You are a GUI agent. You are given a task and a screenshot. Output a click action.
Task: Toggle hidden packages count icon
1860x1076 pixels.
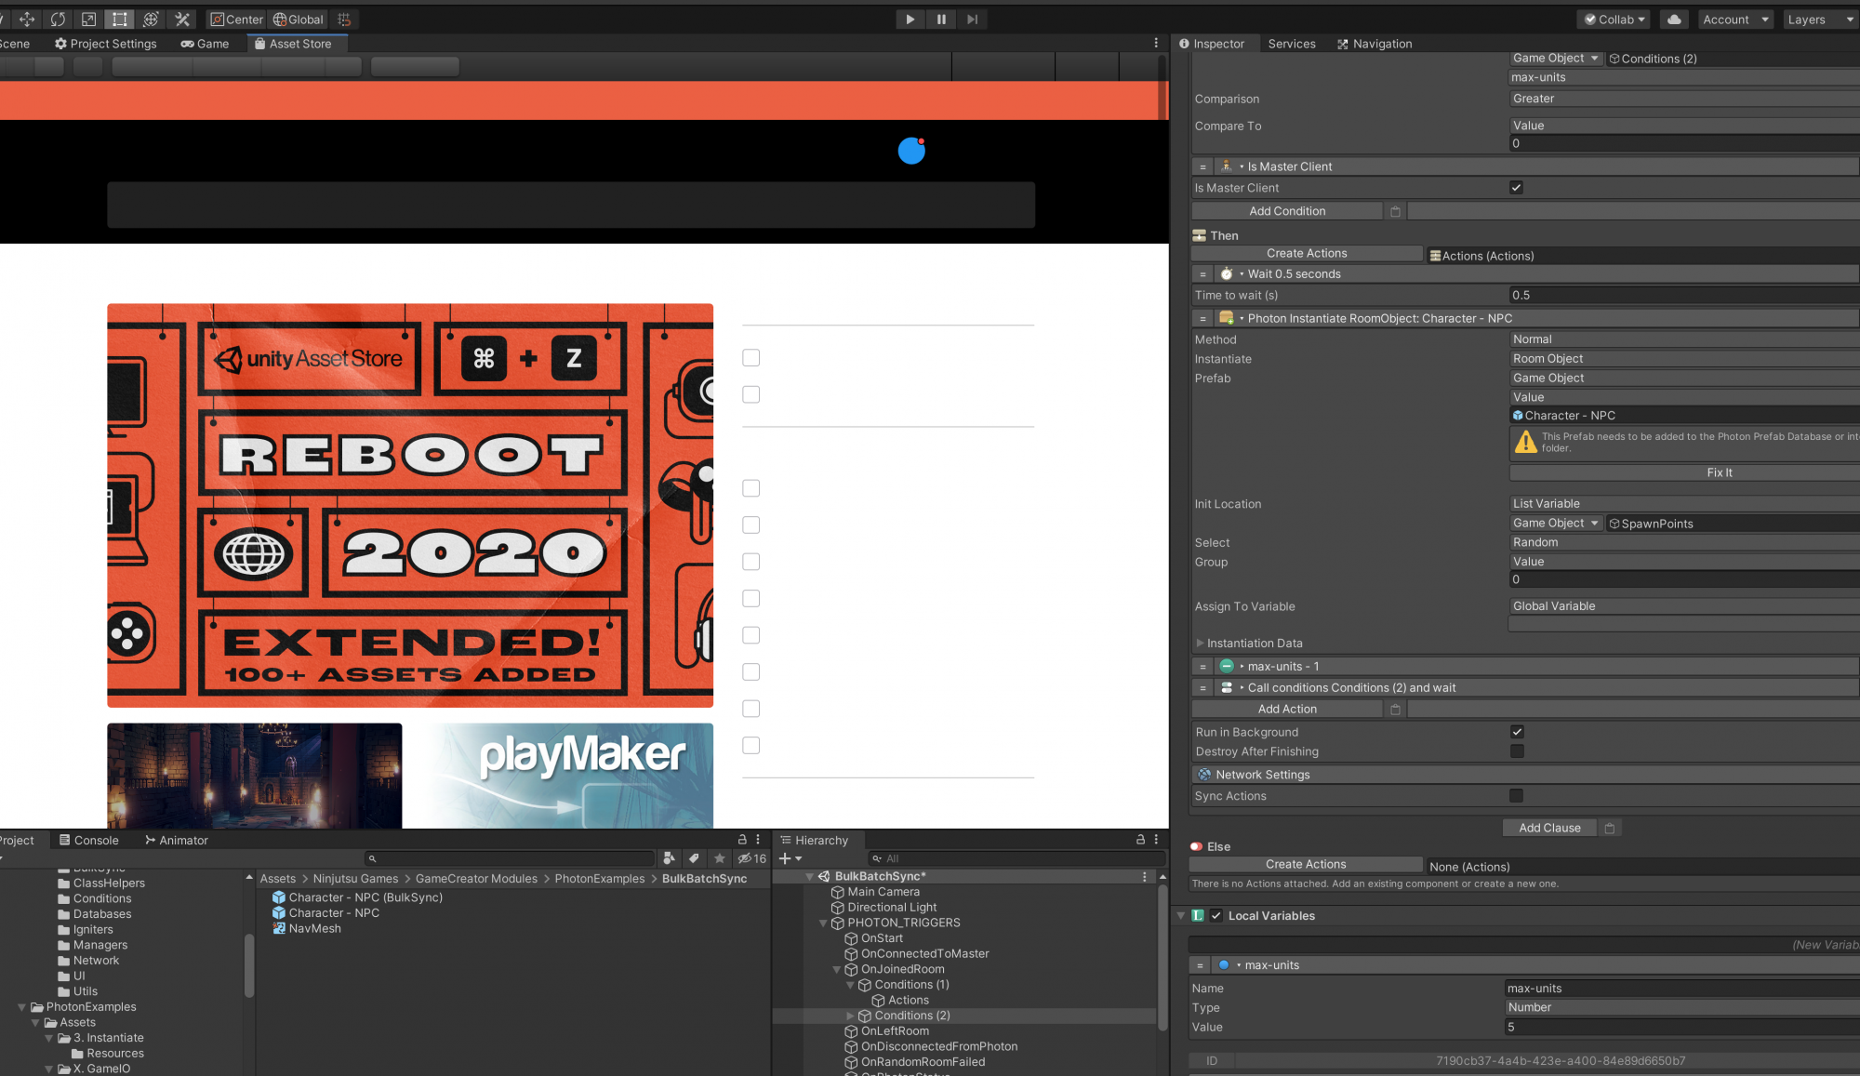pyautogui.click(x=751, y=858)
